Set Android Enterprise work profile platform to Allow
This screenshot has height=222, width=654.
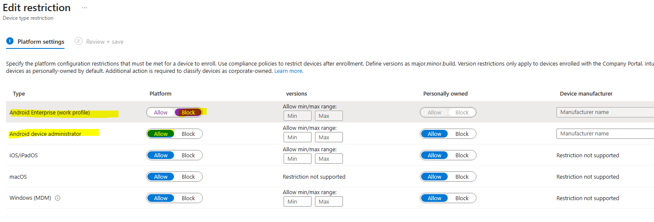(x=161, y=112)
